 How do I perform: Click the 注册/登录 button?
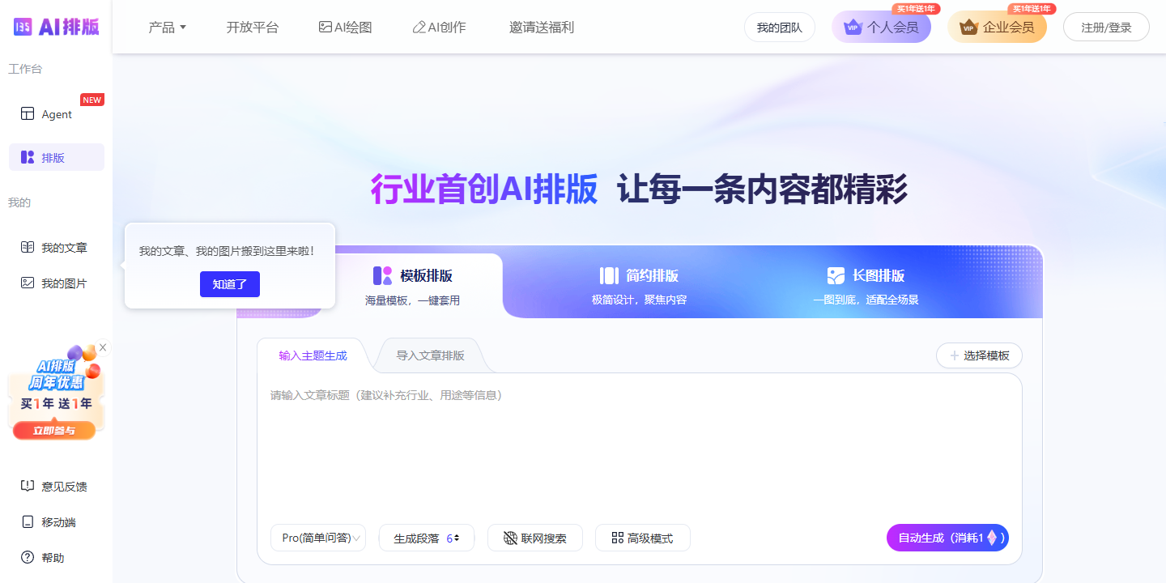[x=1107, y=27]
